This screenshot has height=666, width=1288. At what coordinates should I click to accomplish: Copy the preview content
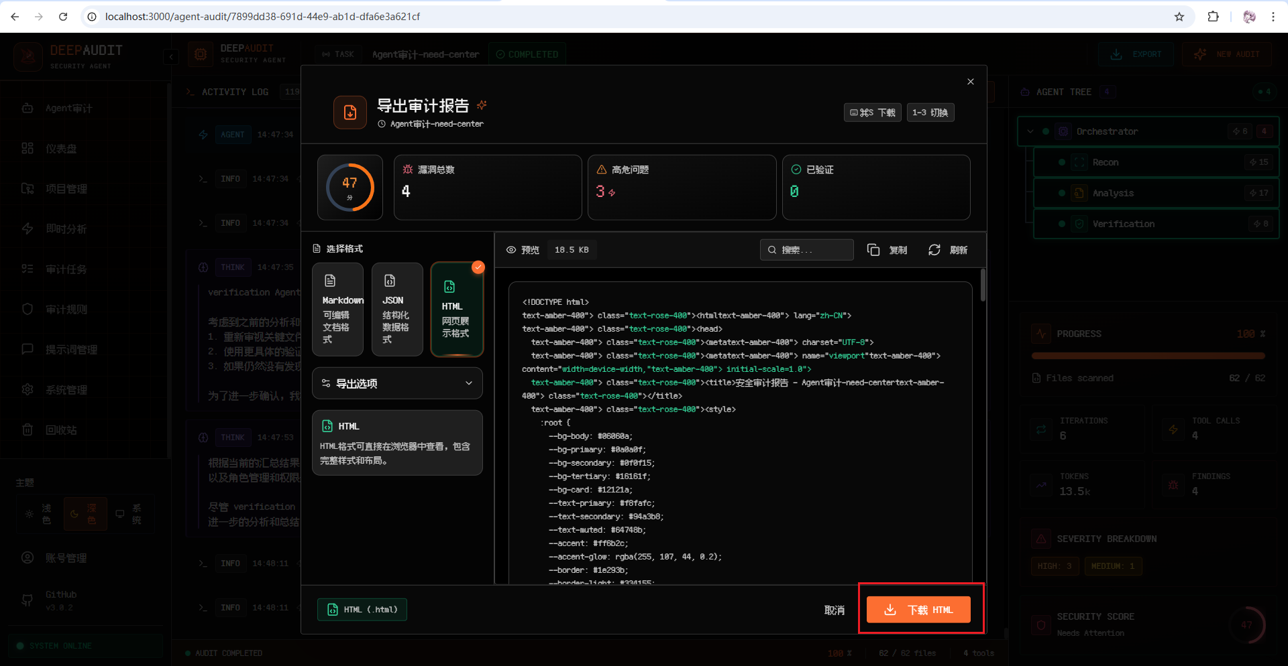887,250
